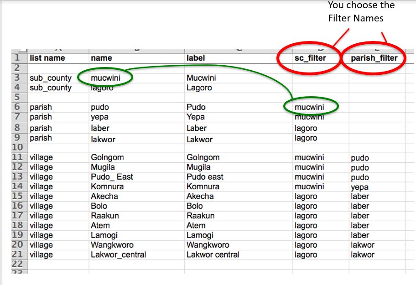Click the "pudo" name cell in row 6
Screen dimensions: 416x285
pyautogui.click(x=100, y=107)
